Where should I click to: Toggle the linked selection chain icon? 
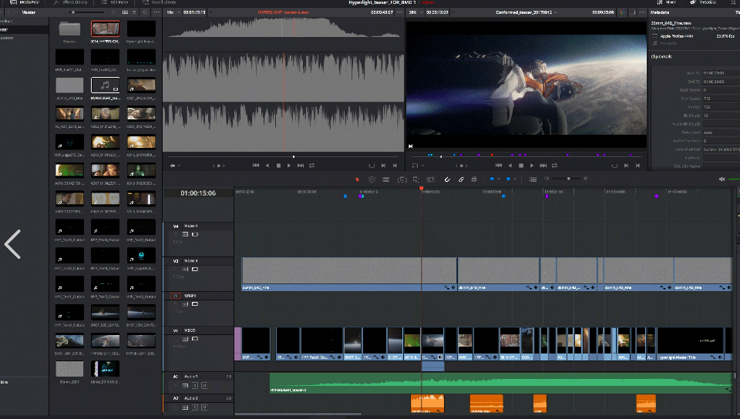point(461,179)
